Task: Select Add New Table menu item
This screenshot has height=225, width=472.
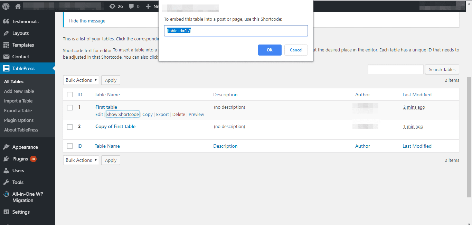Action: [x=19, y=91]
